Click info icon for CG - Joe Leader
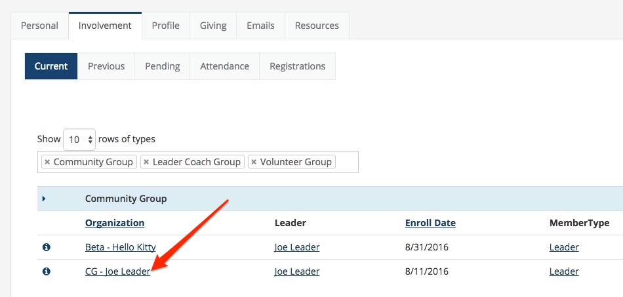This screenshot has height=297, width=623. point(46,271)
